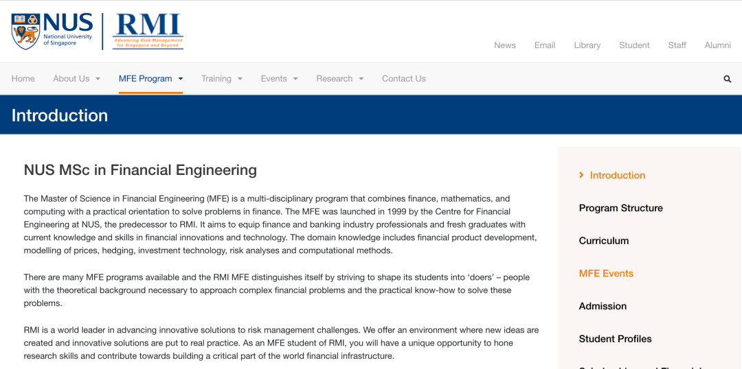The width and height of the screenshot is (742, 369).
Task: Expand the MFE Program dropdown arrow
Action: (180, 79)
